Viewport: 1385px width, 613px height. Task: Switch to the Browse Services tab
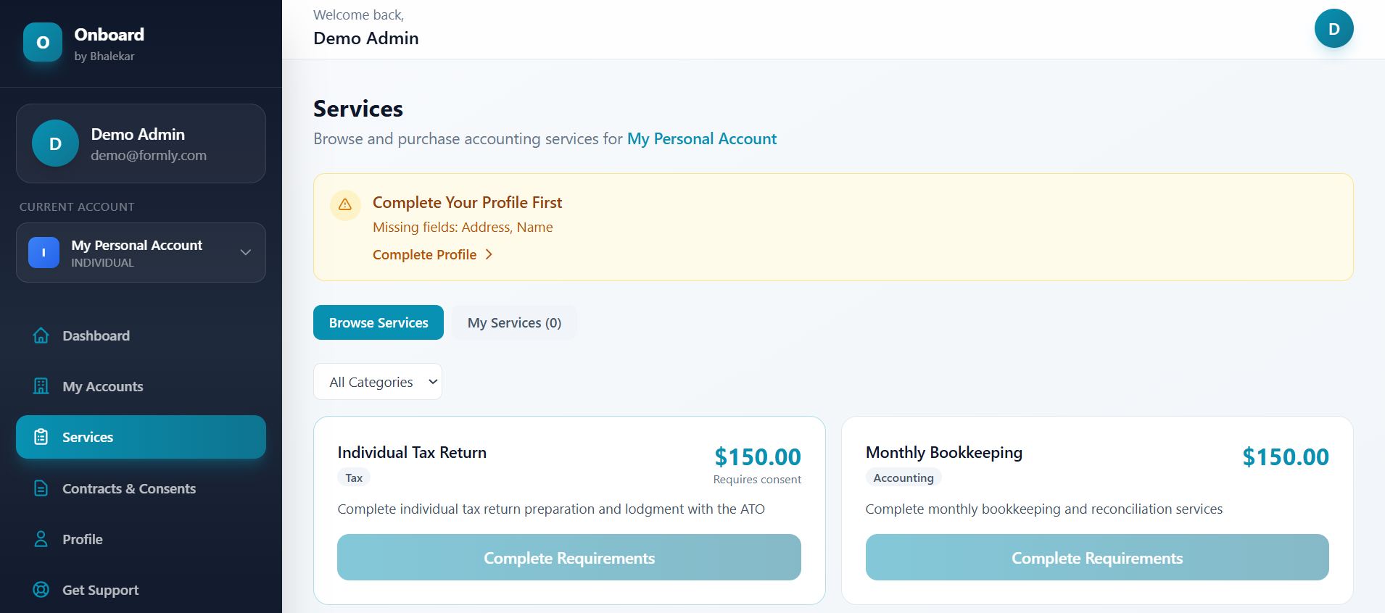pos(379,322)
